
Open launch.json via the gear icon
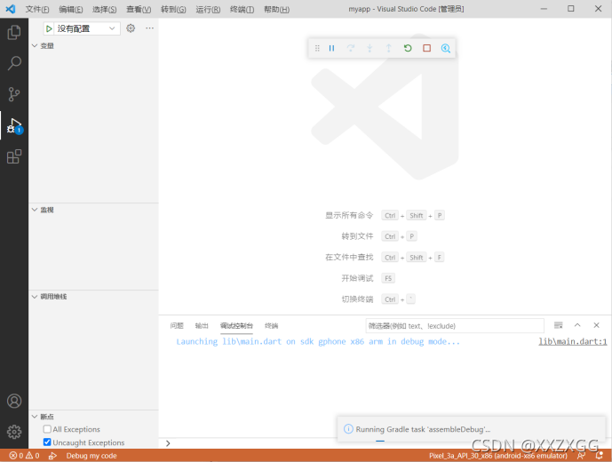coord(131,28)
